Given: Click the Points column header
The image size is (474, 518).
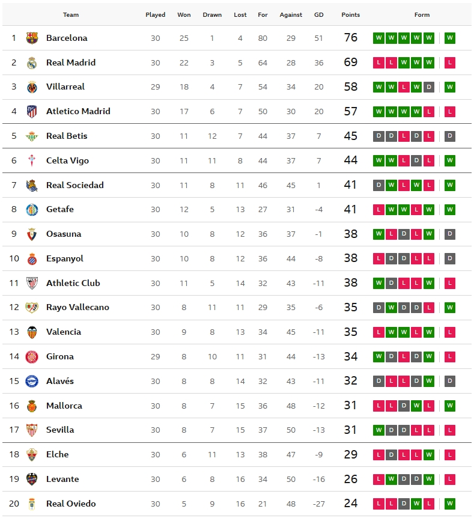Looking at the screenshot, I should (x=350, y=14).
